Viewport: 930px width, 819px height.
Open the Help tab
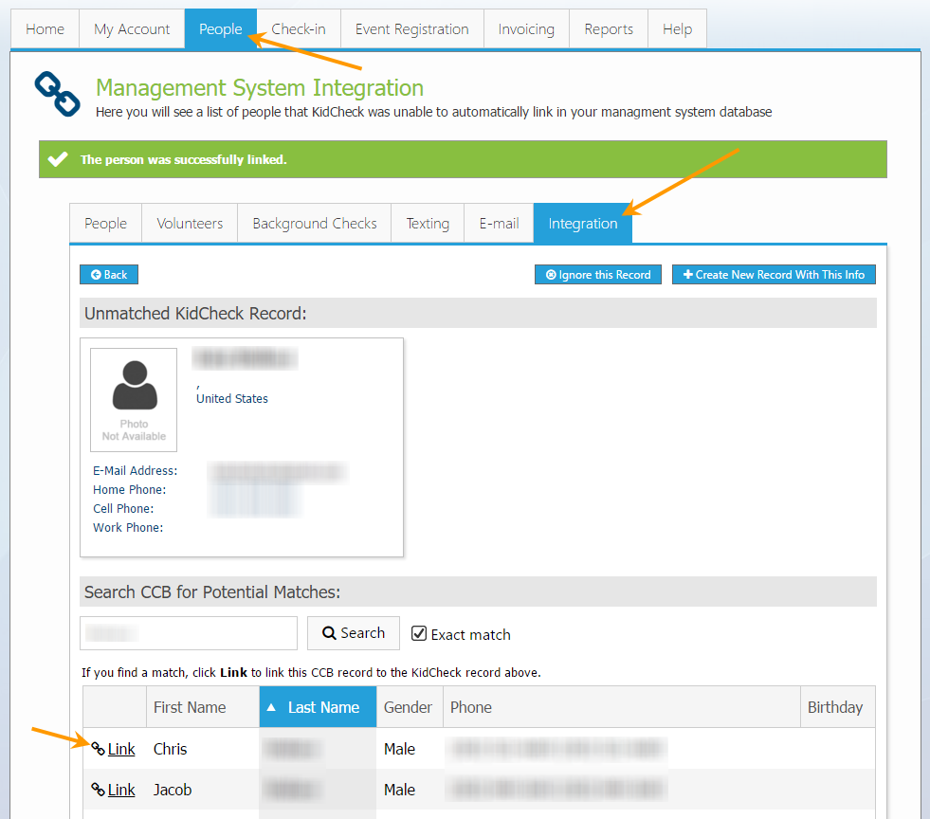[x=677, y=29]
